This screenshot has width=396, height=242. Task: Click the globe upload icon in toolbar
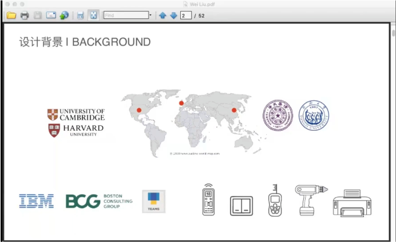64,15
